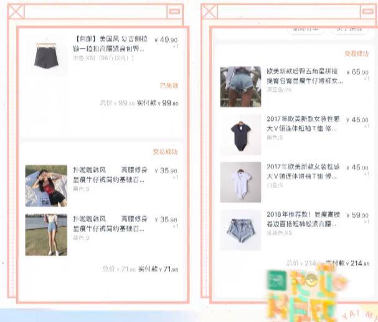The width and height of the screenshot is (378, 322).
Task: Click 交易成功 status in the right order list
Action: 356,54
